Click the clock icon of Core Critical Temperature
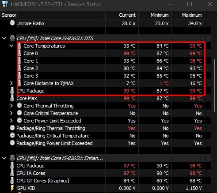The image size is (217, 193). pos(19,113)
